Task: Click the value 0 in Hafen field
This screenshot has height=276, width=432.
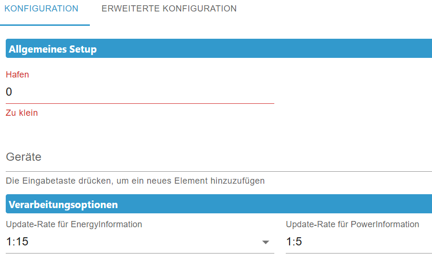Action: (9, 92)
